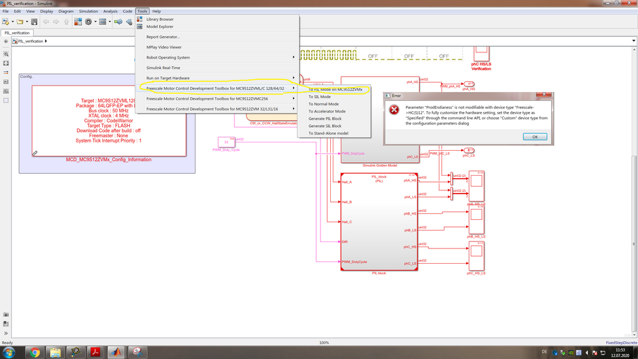Insert image with palette icon

pyautogui.click(x=6, y=91)
